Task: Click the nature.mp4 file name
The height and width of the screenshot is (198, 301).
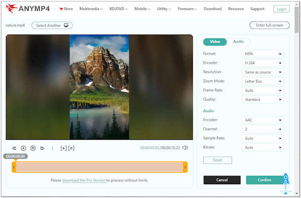Action: [15, 26]
